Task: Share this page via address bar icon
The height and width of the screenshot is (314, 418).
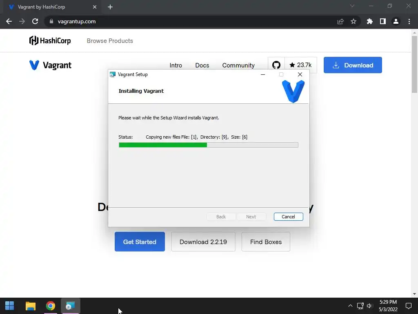Action: pyautogui.click(x=340, y=21)
